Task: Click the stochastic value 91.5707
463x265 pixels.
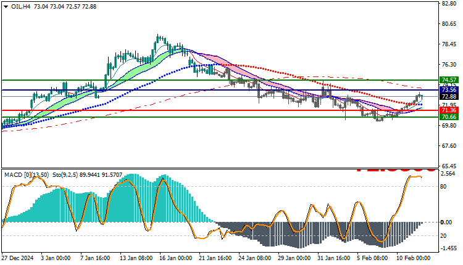Action: point(112,175)
